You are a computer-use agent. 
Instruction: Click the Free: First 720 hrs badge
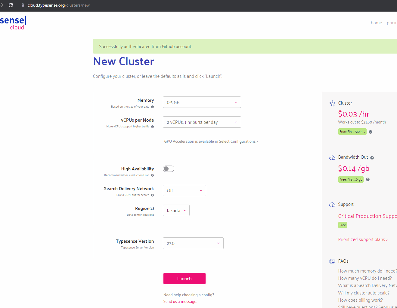[x=352, y=132]
